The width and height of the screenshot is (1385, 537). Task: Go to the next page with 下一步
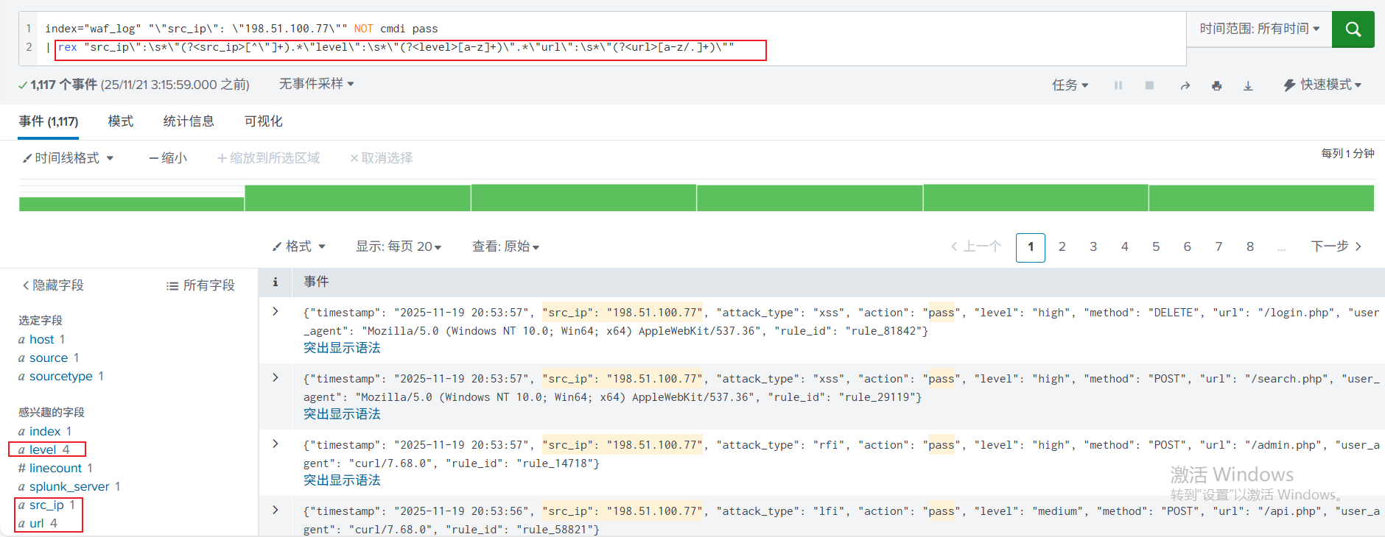tap(1336, 246)
